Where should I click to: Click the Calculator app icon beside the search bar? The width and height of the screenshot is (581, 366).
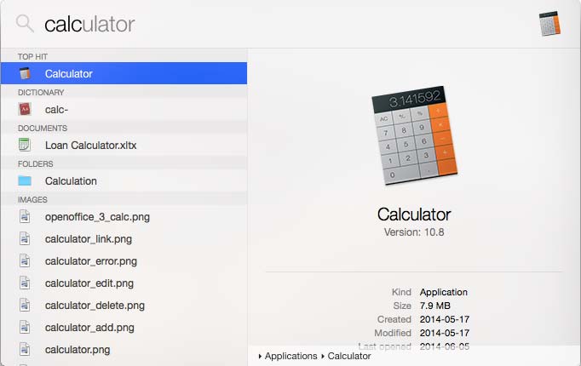coord(549,24)
